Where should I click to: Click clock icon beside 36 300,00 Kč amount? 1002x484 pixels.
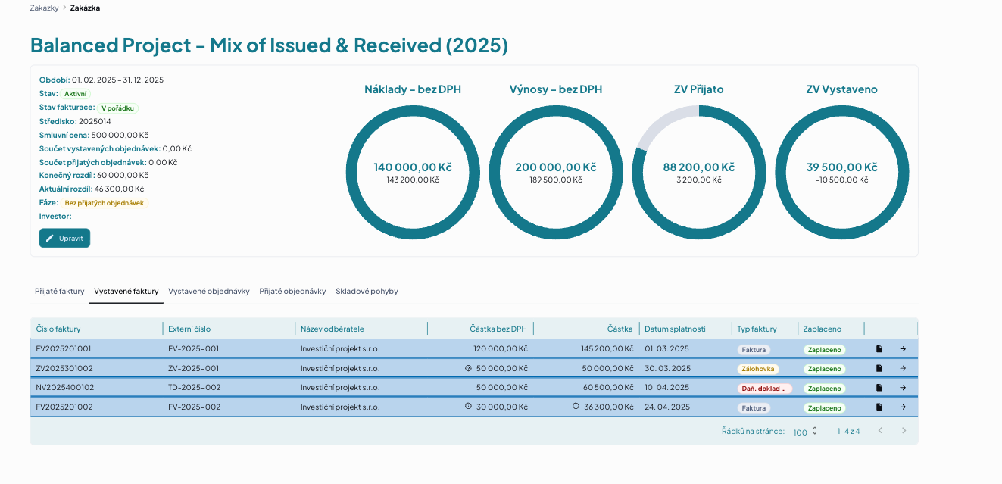pos(576,406)
